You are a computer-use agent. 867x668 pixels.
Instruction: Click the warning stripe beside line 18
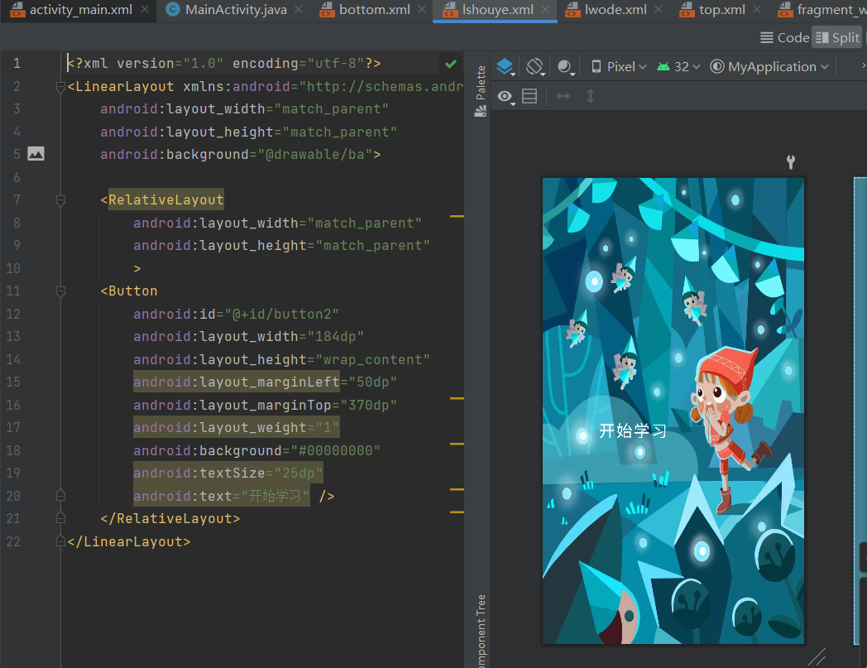(x=457, y=444)
